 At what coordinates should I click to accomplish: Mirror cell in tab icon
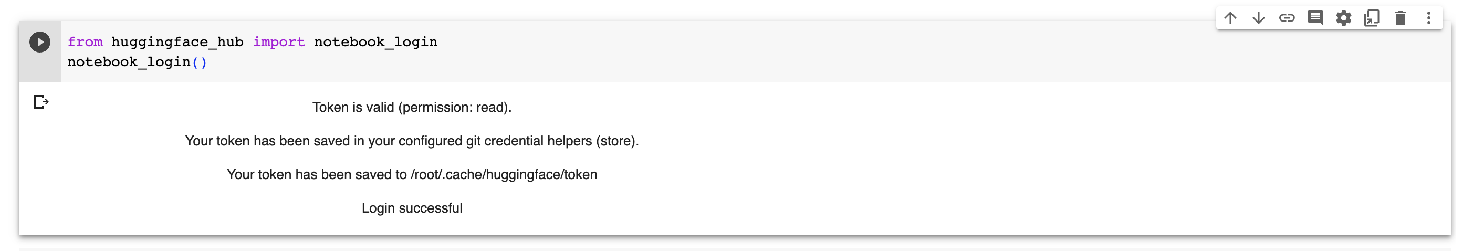1372,18
